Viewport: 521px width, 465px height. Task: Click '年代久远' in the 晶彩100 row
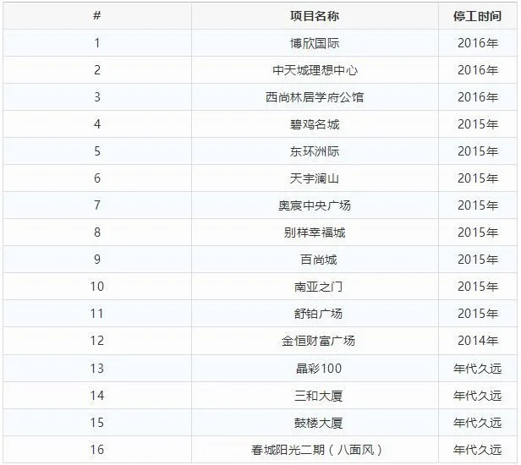click(478, 369)
